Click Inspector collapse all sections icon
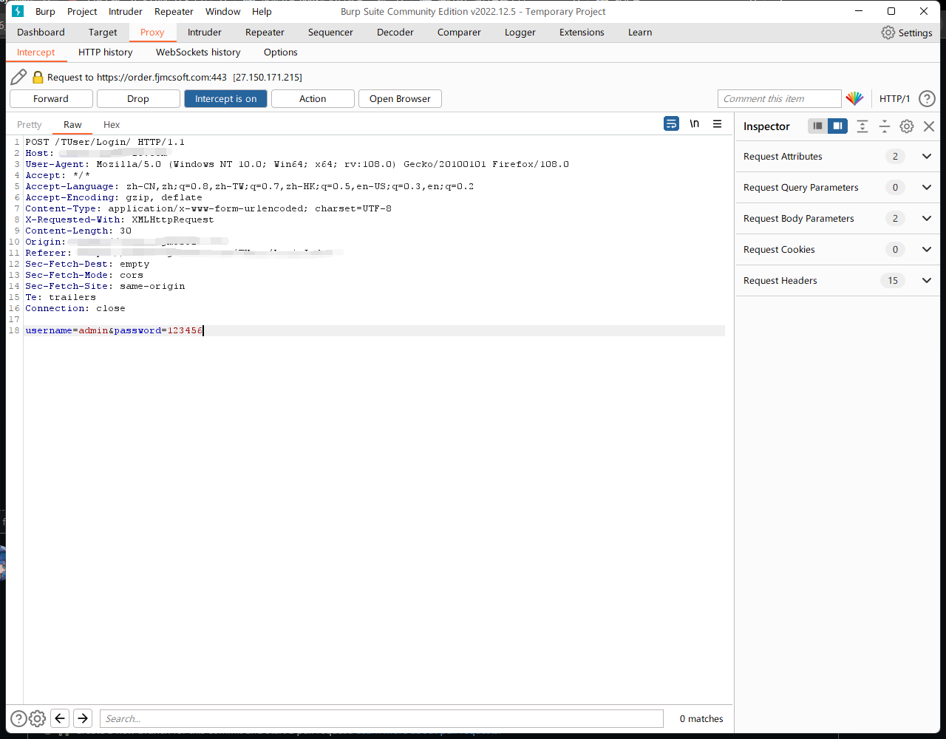 885,126
